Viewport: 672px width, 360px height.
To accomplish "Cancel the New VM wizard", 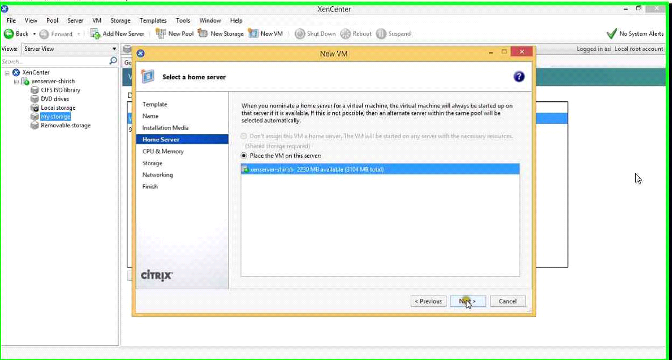I will (508, 301).
